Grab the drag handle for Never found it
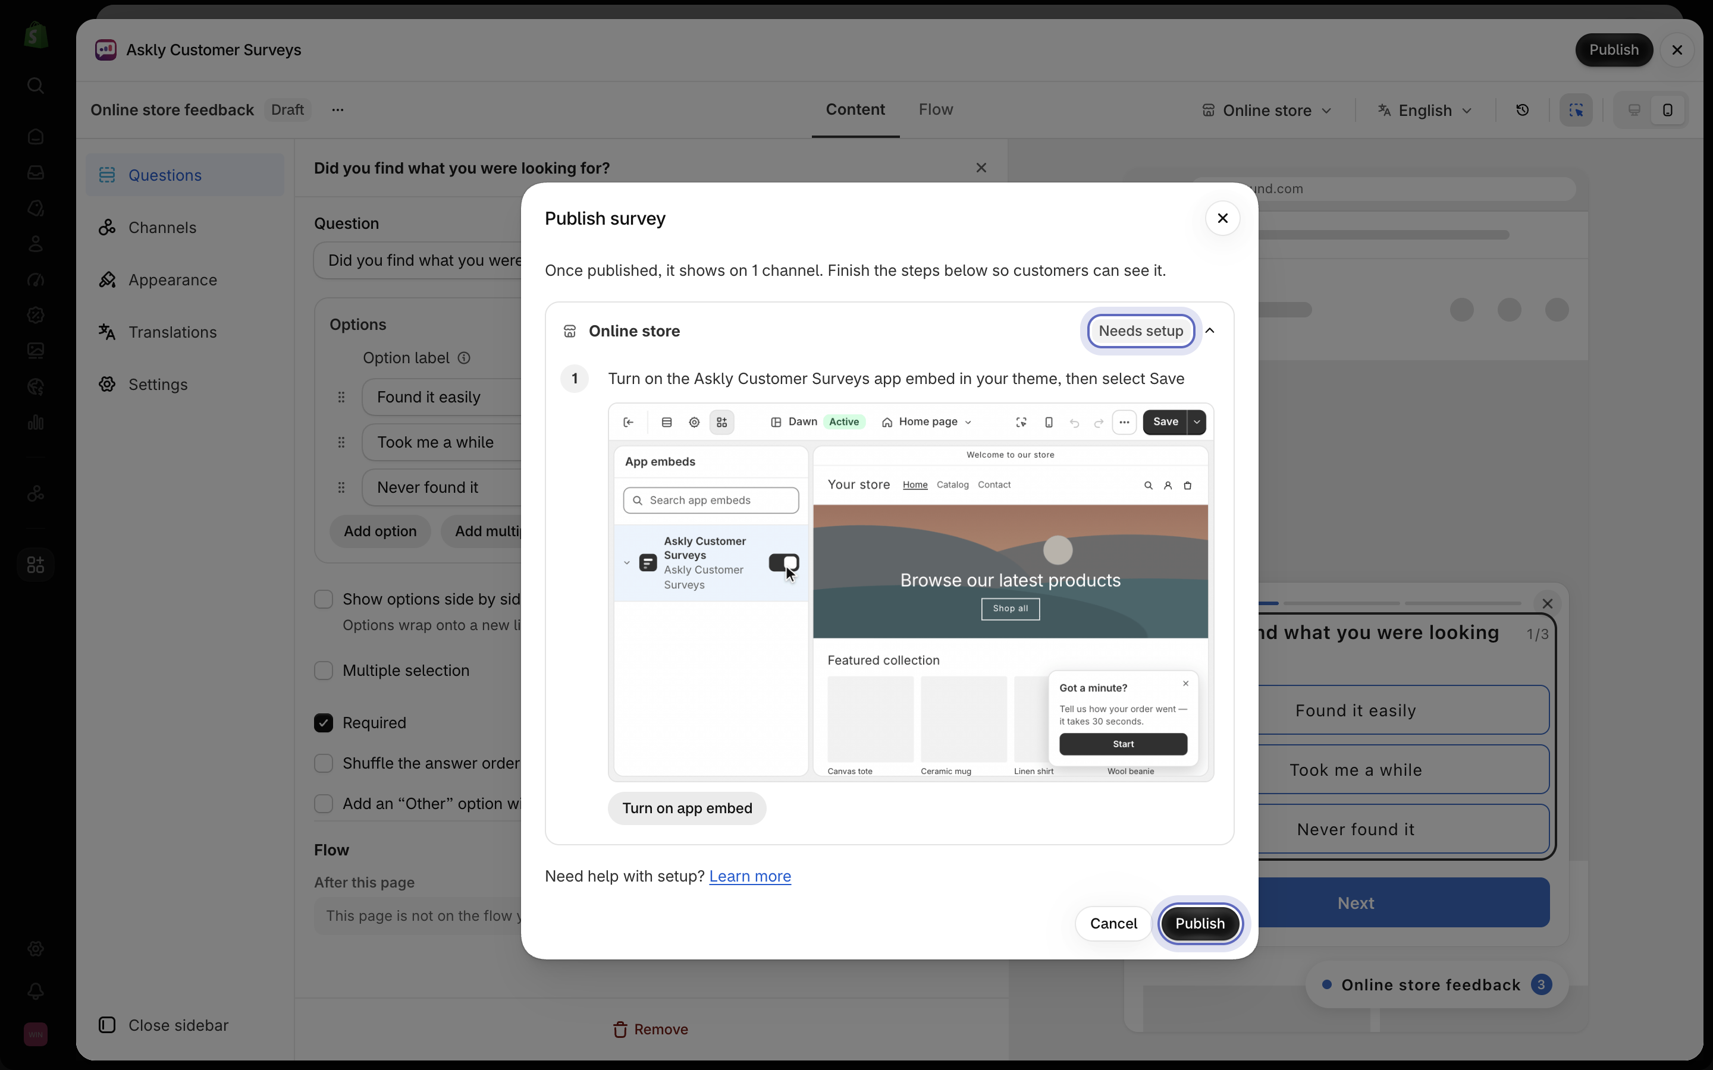1713x1070 pixels. pos(341,487)
